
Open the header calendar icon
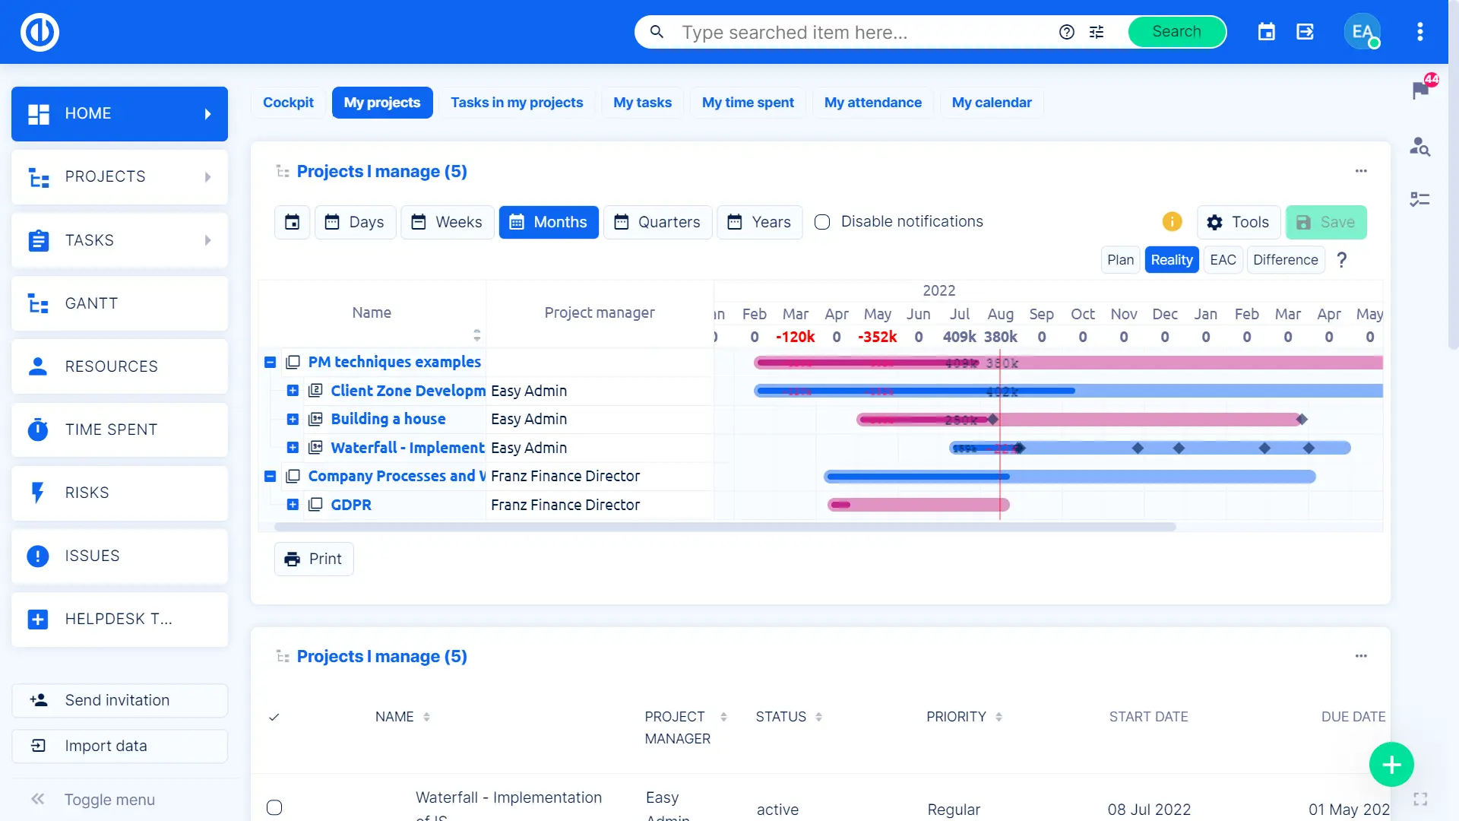tap(1266, 32)
